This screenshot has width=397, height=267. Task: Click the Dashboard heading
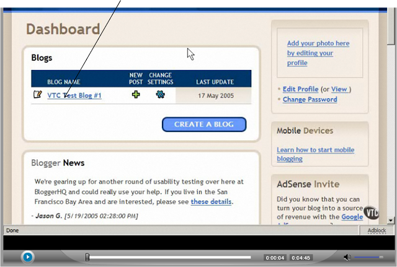pyautogui.click(x=63, y=29)
